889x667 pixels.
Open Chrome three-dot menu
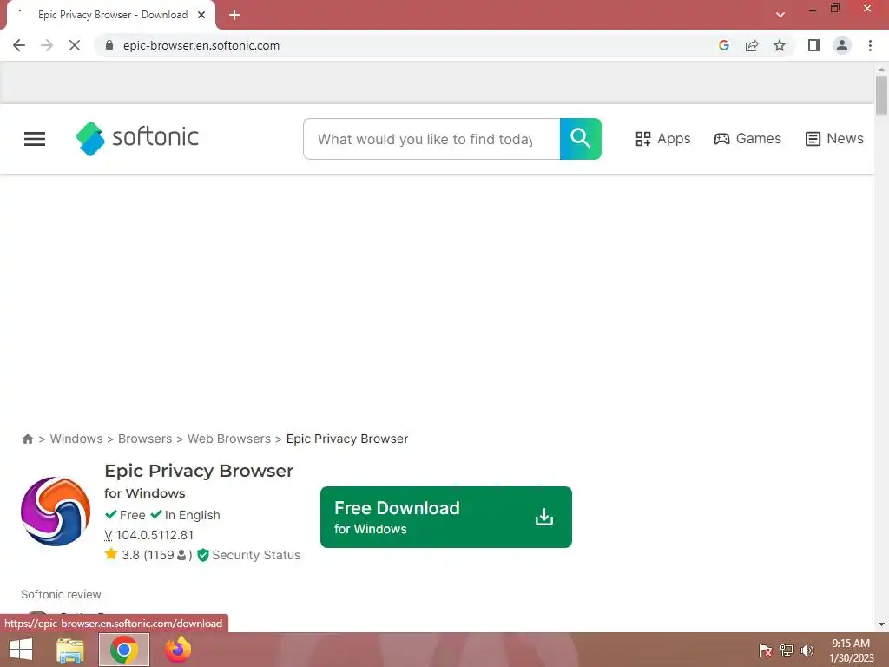870,45
